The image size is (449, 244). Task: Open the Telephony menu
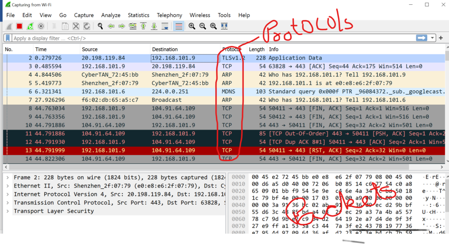pos(169,15)
